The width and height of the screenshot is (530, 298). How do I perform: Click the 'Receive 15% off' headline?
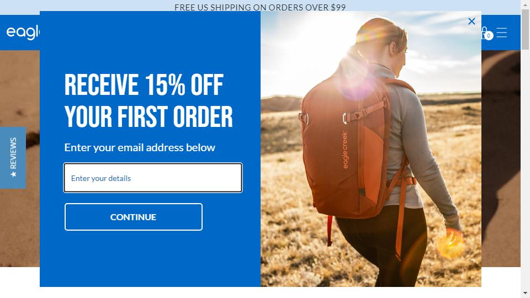(x=149, y=100)
